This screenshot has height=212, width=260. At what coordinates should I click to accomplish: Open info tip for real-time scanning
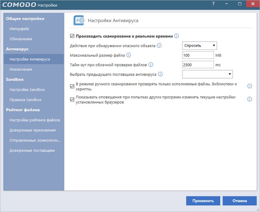pos(176,36)
